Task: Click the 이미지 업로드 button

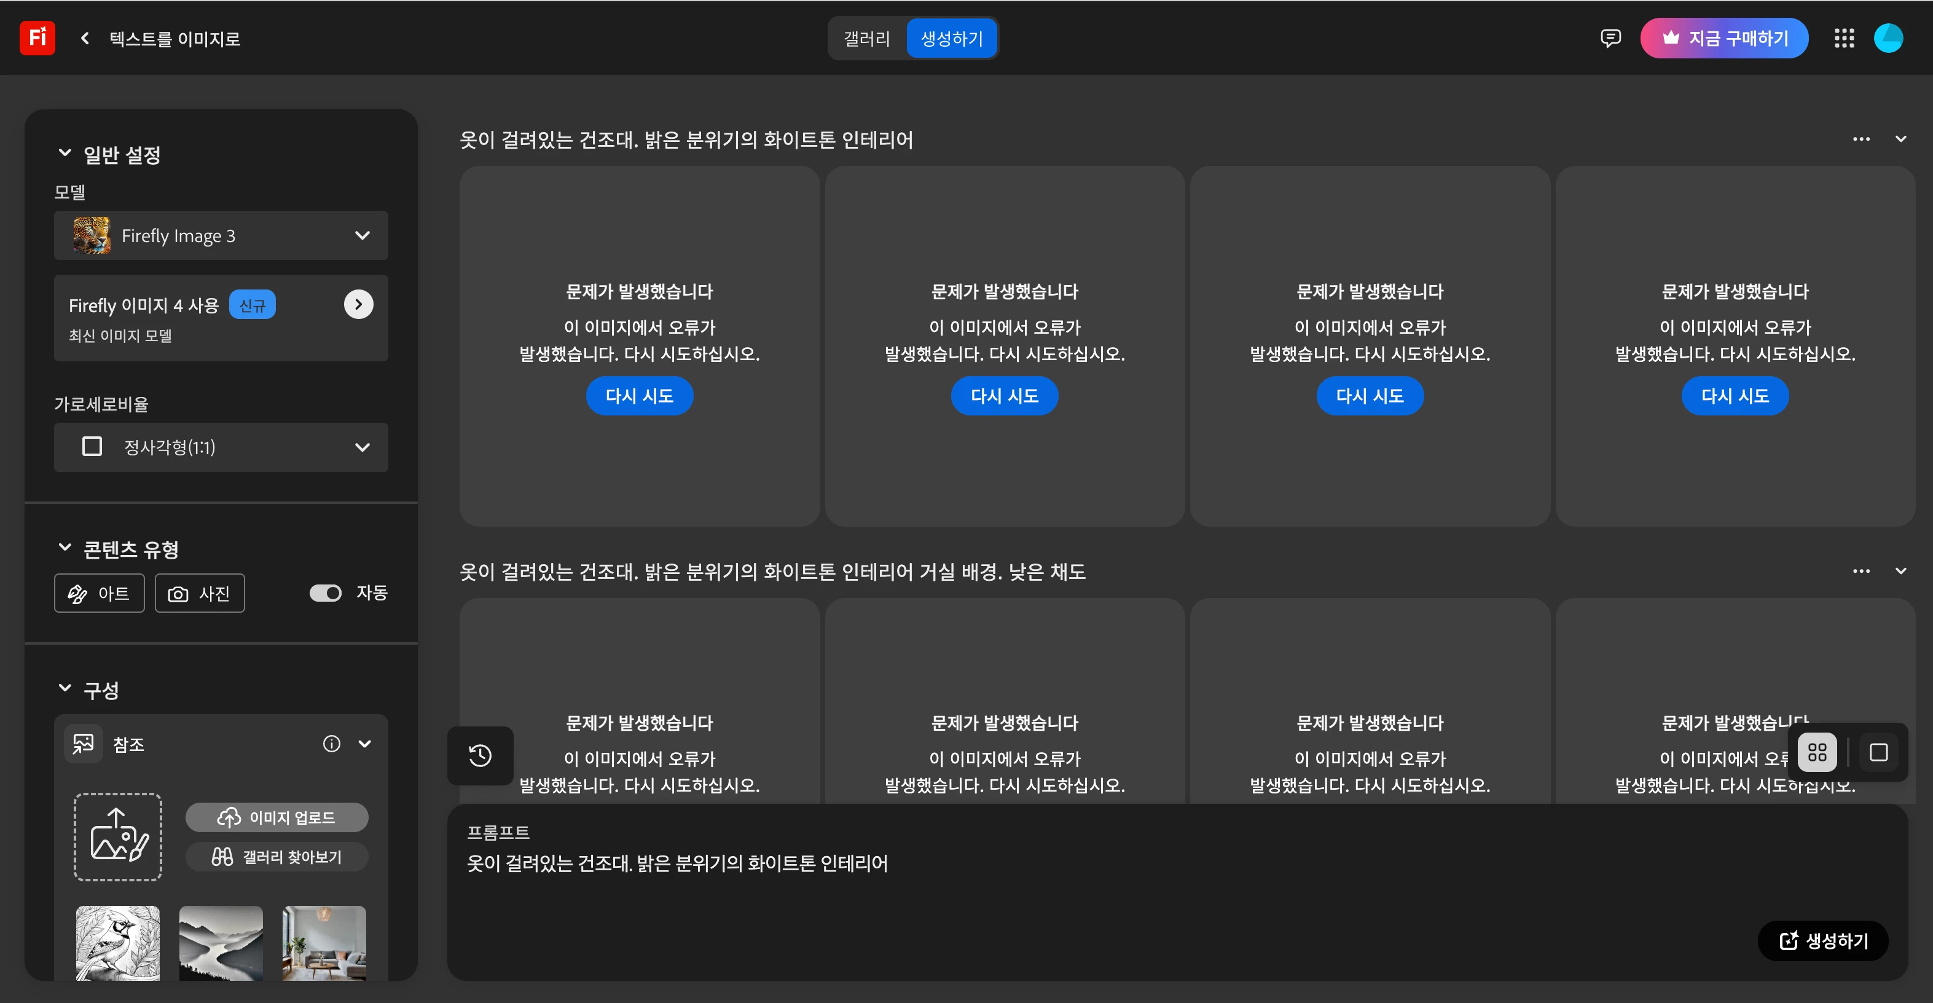Action: tap(276, 817)
